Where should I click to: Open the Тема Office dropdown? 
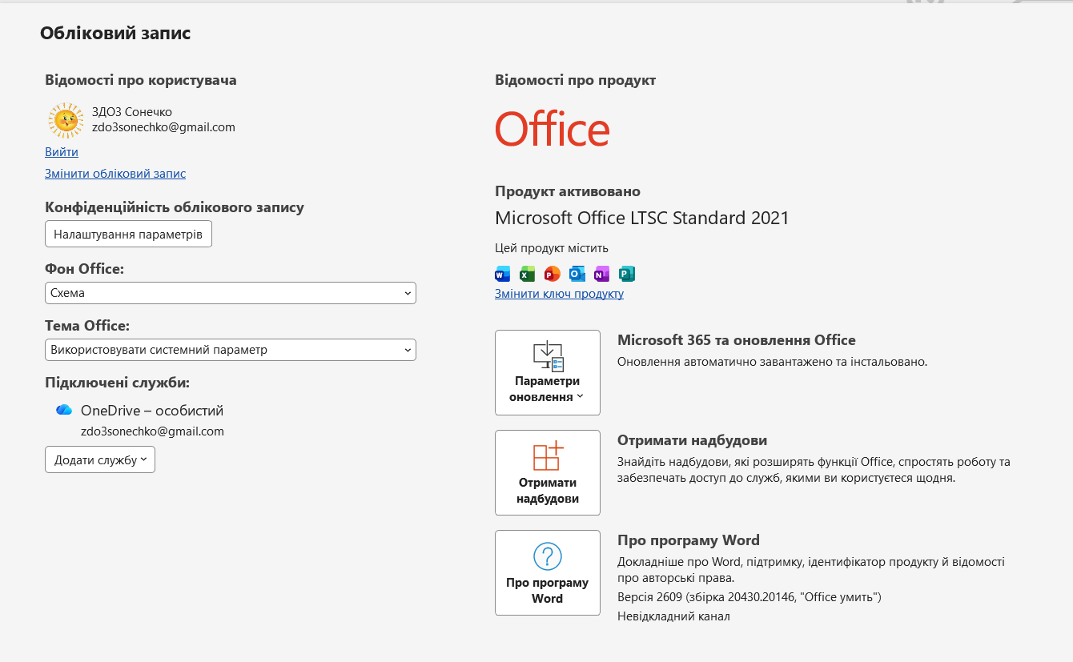(231, 350)
